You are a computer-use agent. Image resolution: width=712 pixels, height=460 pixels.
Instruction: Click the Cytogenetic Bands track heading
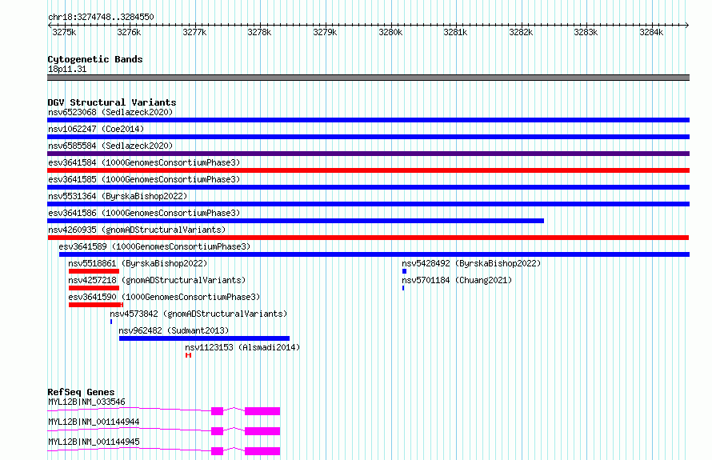click(x=95, y=59)
